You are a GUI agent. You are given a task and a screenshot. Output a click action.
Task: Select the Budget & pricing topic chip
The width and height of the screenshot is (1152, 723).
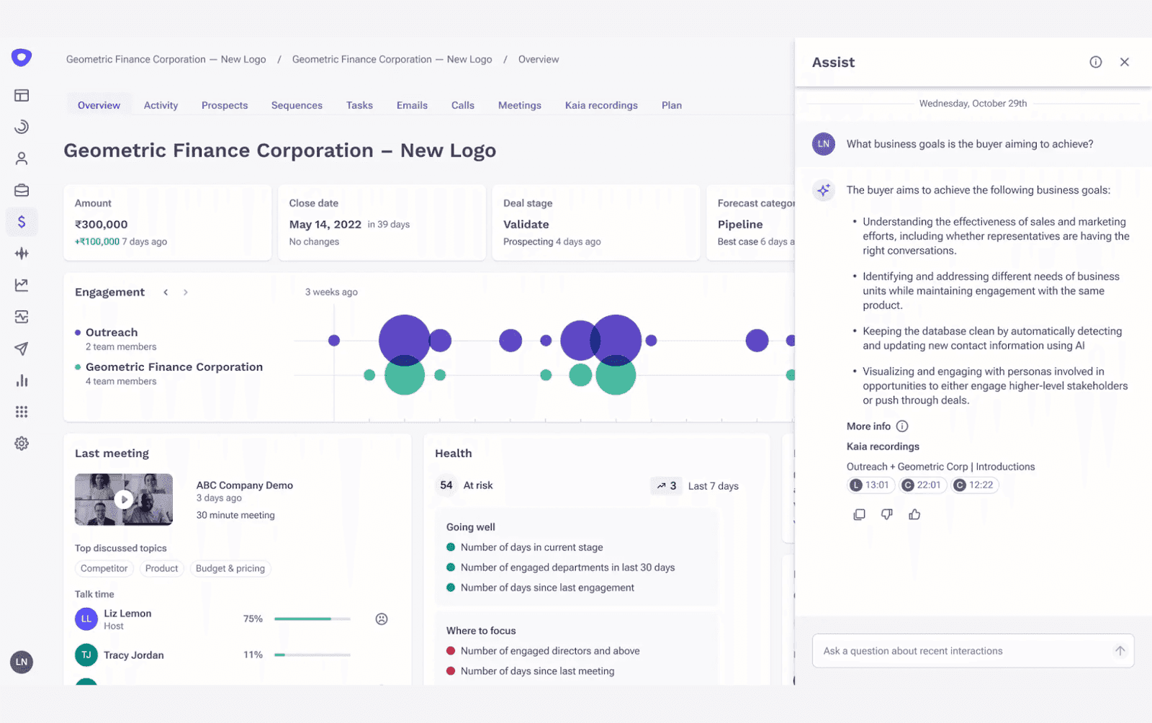230,568
